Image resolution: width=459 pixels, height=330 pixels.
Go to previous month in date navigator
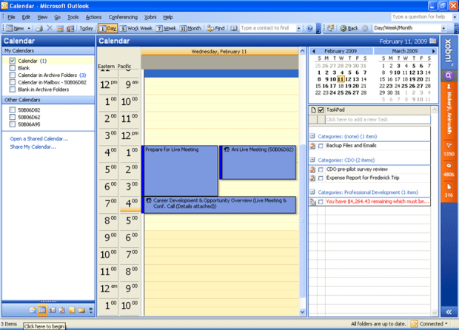coord(314,51)
